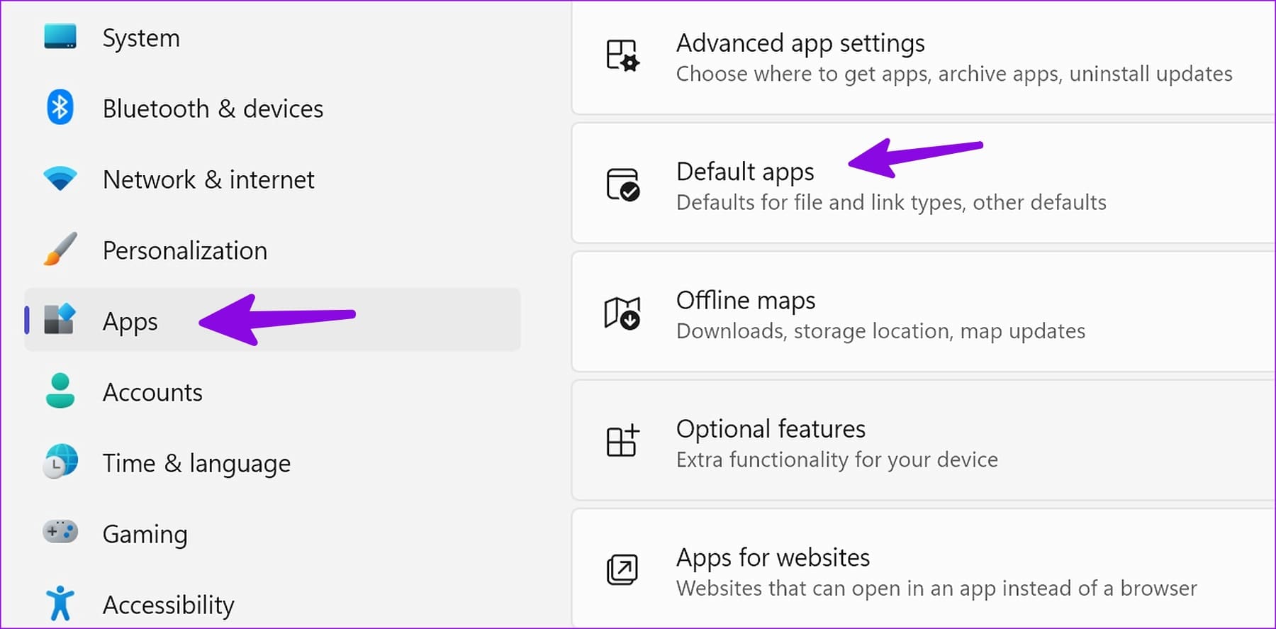Click the Time & language globe icon
The width and height of the screenshot is (1276, 629).
(60, 462)
